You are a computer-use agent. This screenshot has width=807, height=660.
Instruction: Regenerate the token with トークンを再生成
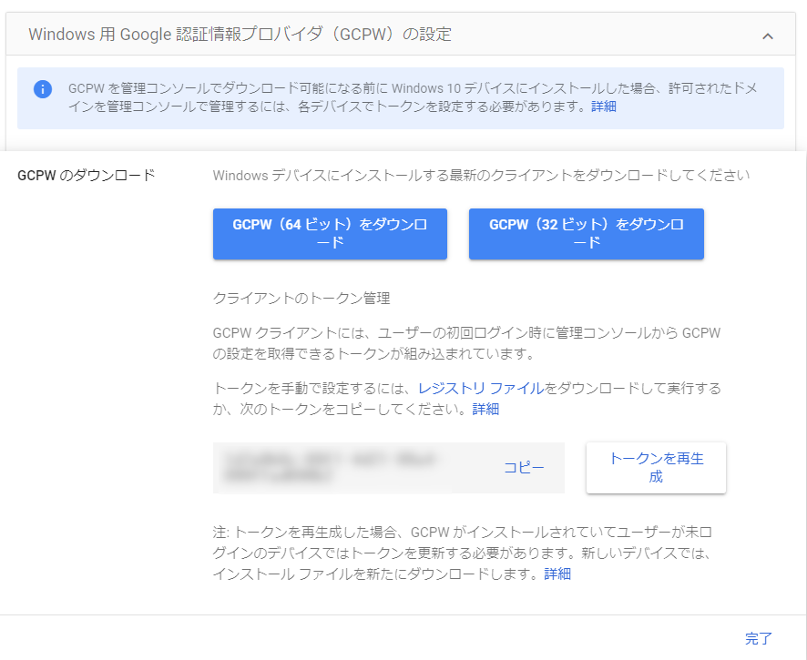[655, 467]
